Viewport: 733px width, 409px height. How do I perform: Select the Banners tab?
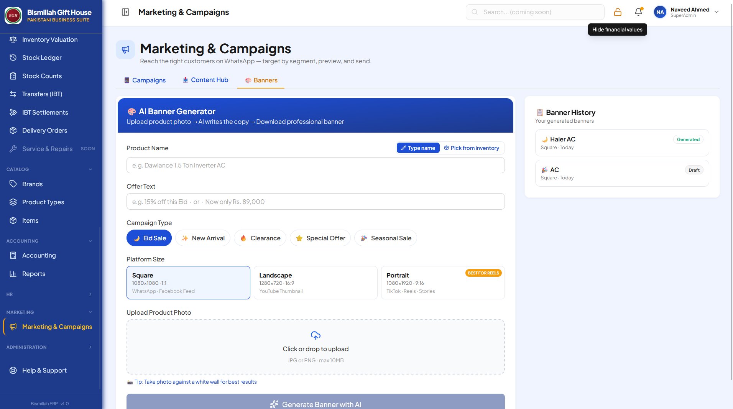(x=261, y=80)
